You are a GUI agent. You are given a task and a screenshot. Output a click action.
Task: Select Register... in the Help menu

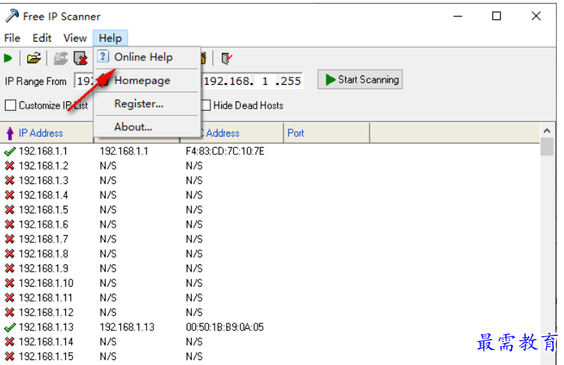[x=147, y=103]
